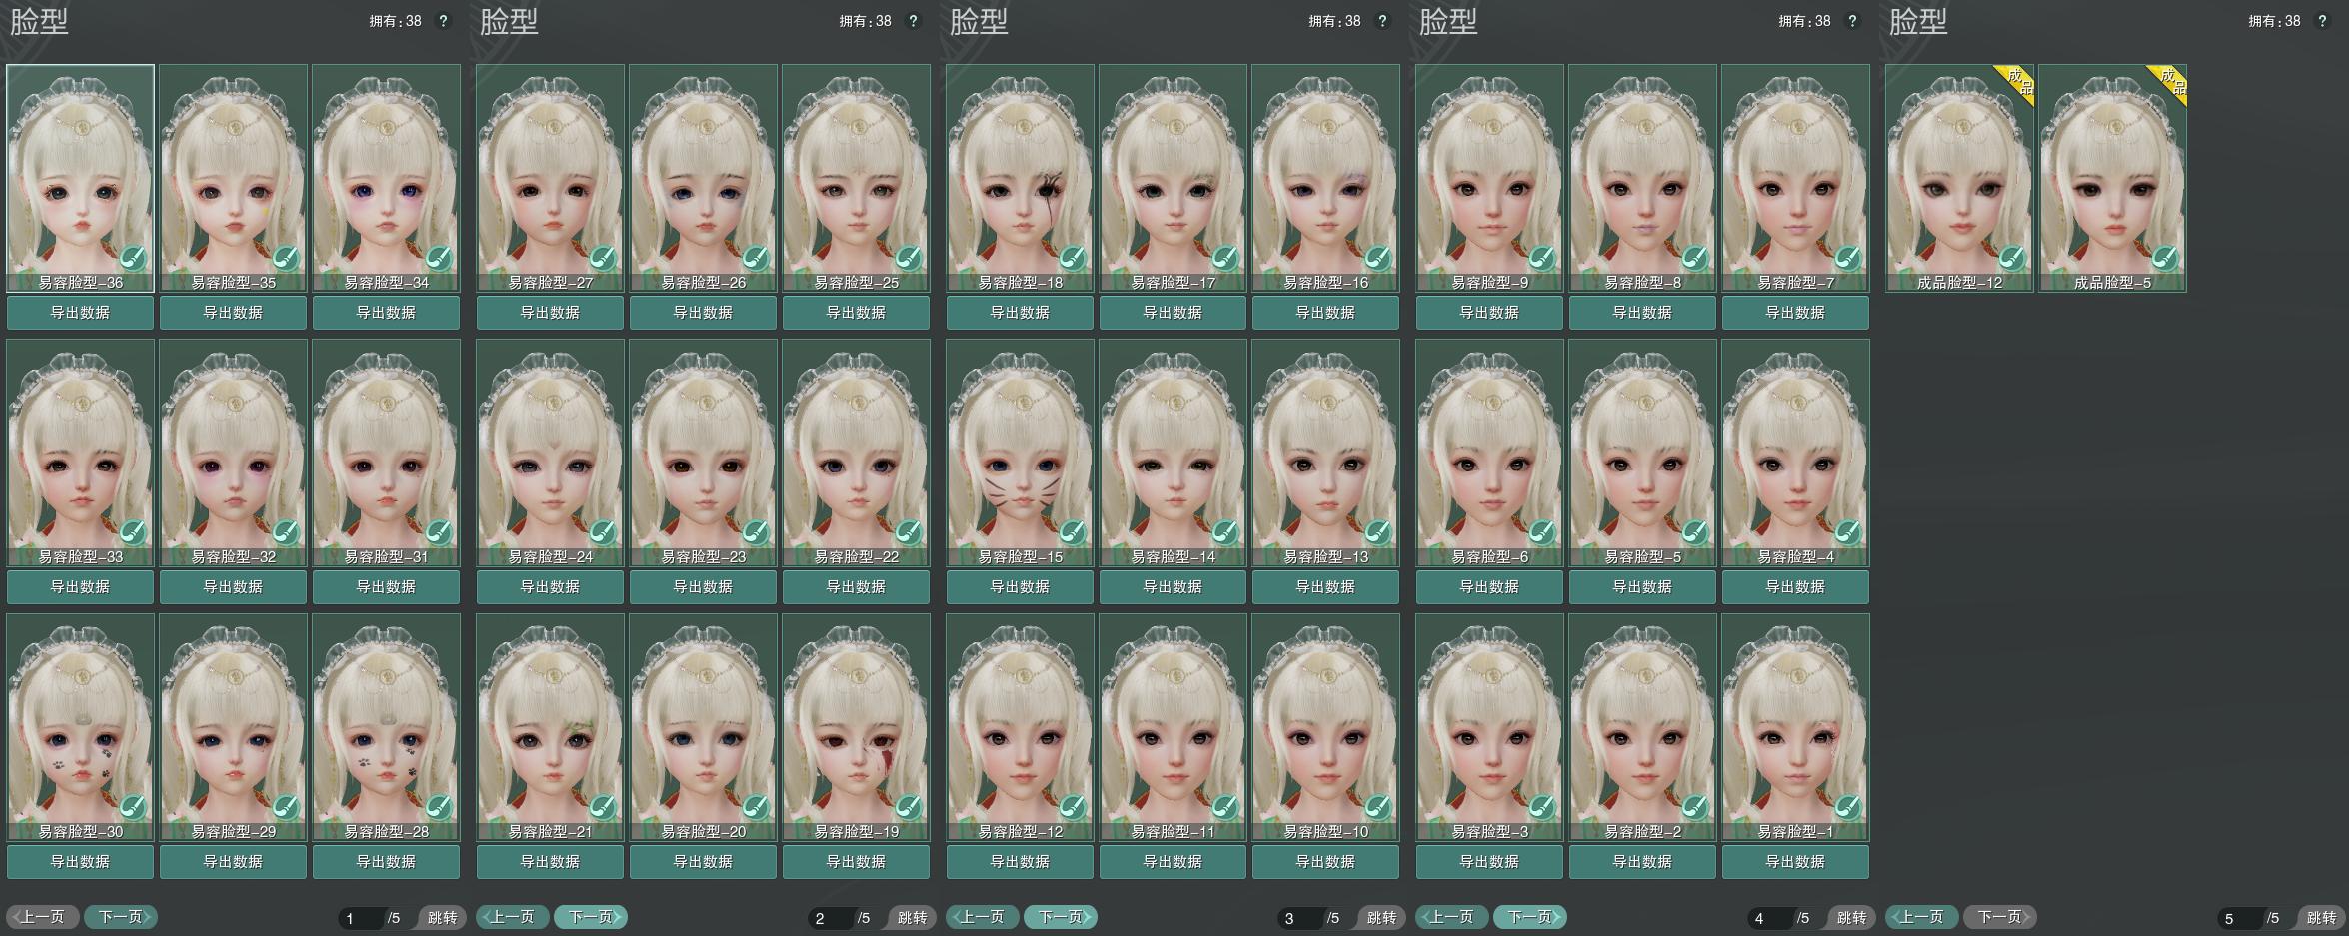Open help question mark in page 1 panel
The width and height of the screenshot is (2349, 936).
(x=444, y=21)
